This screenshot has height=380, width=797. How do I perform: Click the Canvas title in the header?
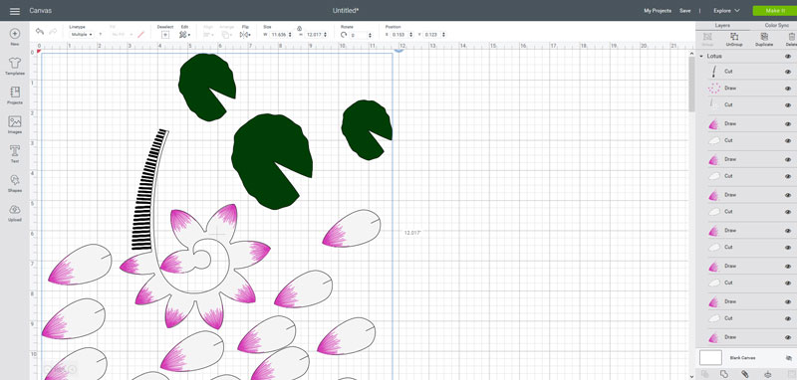pos(40,11)
